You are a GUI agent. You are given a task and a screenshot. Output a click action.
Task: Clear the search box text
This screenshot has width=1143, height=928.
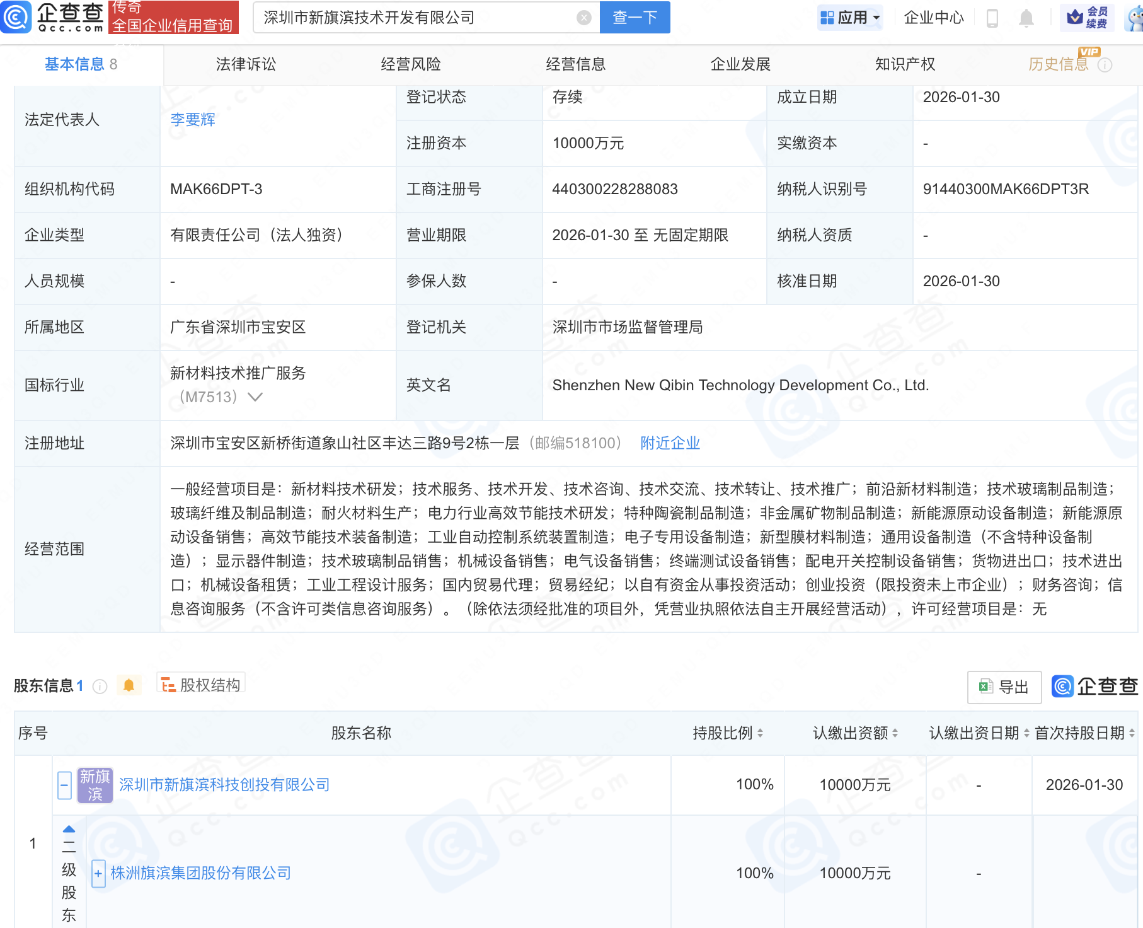[x=584, y=18]
